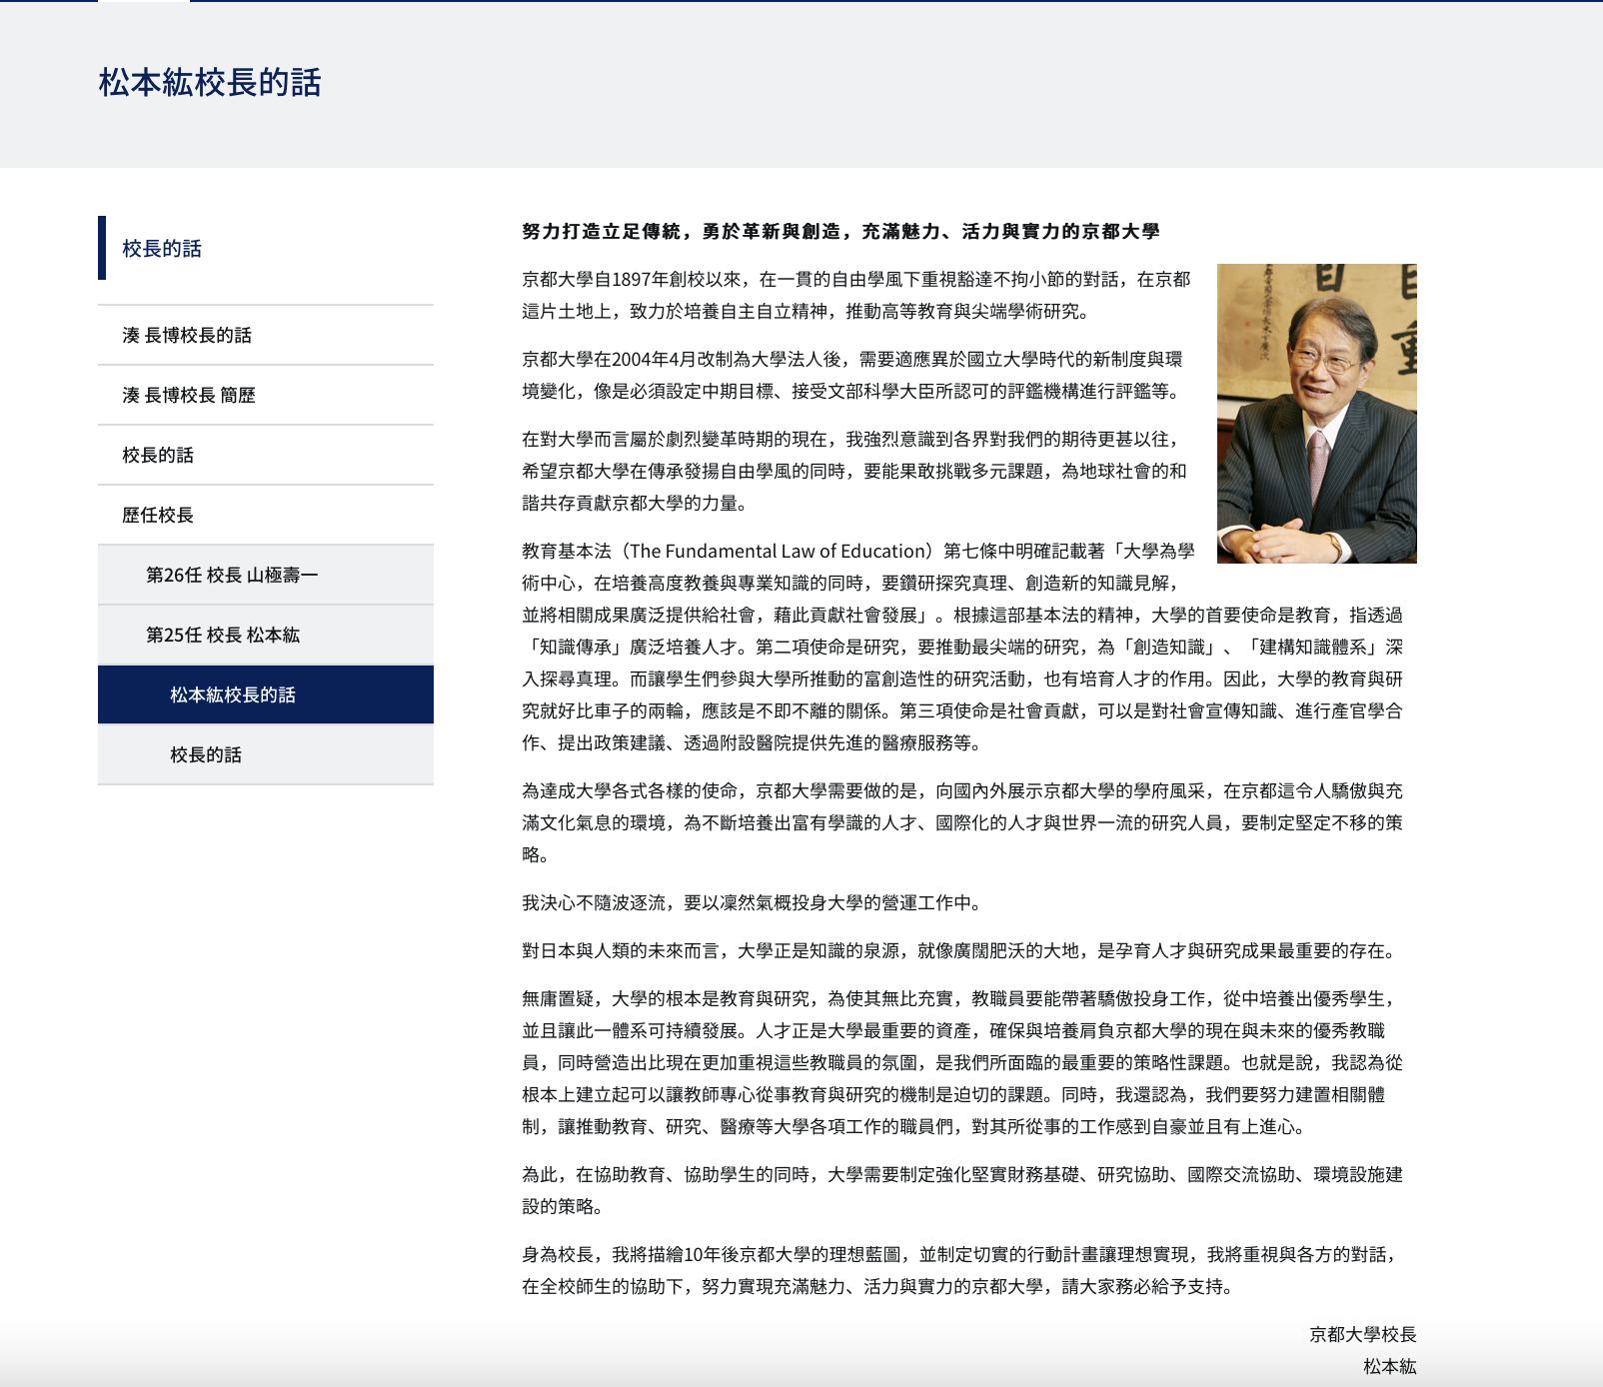Click the highlighted 松本紘校長的話 menu item
This screenshot has width=1603, height=1387.
tap(233, 695)
